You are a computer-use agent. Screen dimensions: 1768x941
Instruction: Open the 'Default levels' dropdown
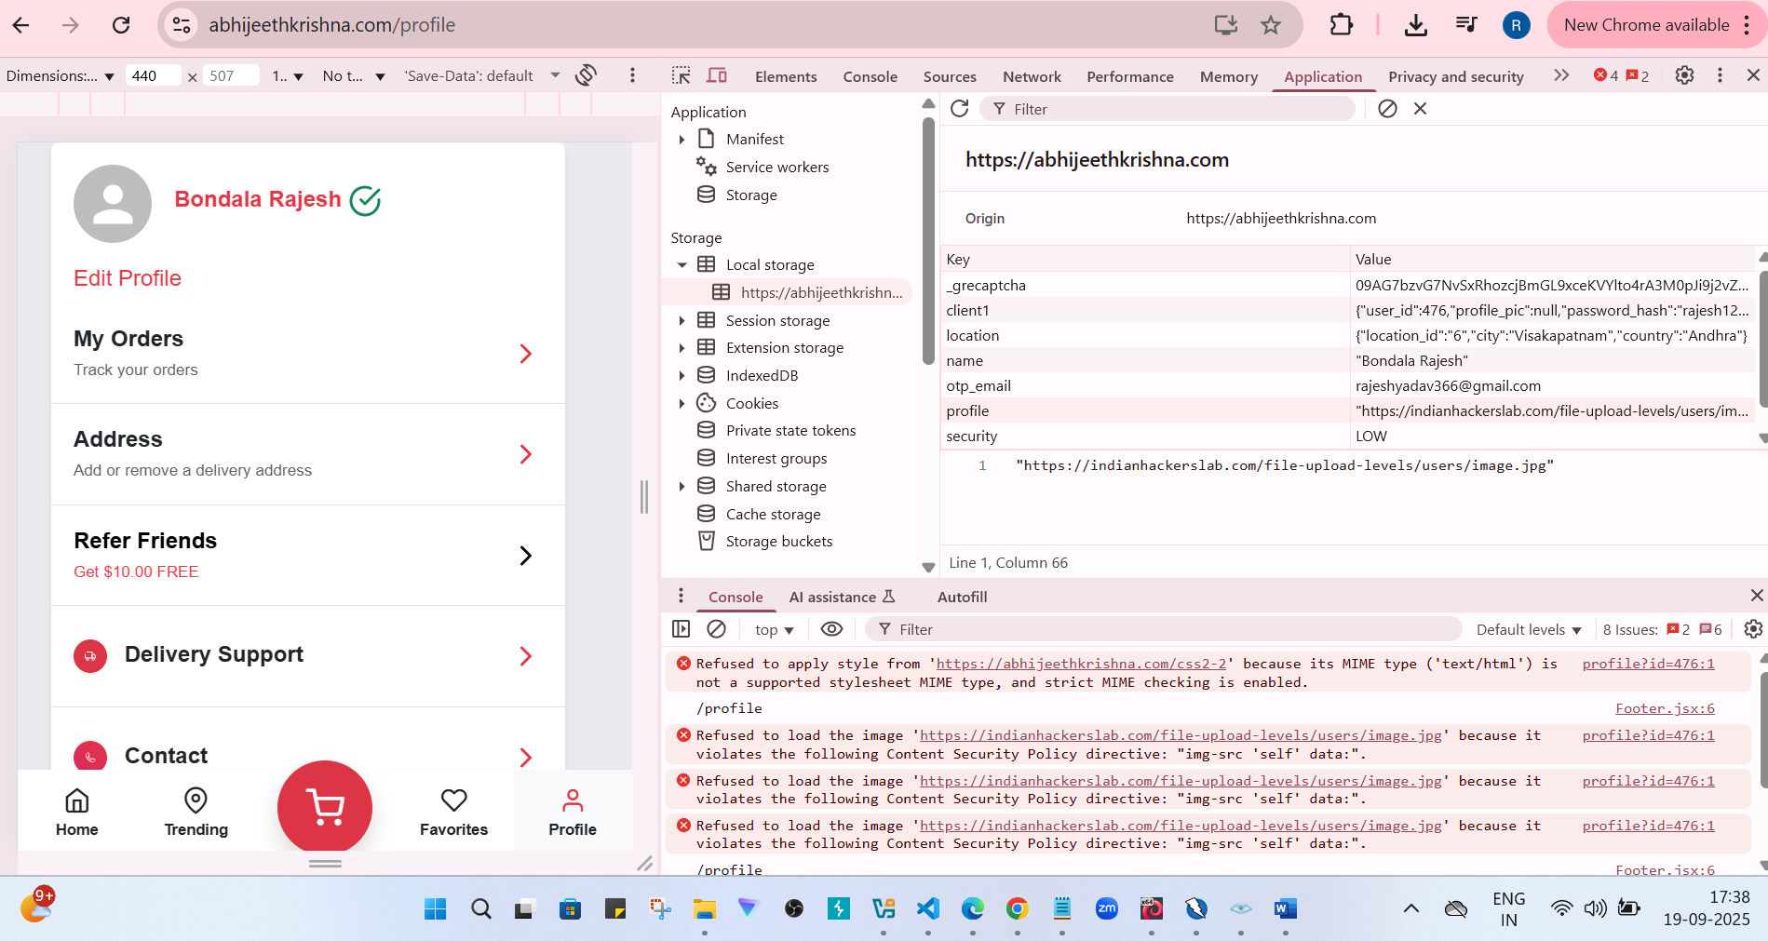click(1528, 629)
